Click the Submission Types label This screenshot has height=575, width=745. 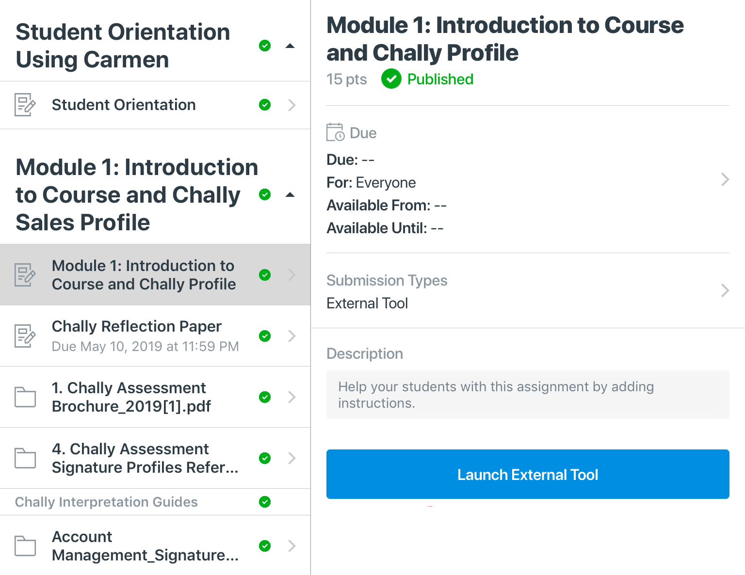[387, 280]
